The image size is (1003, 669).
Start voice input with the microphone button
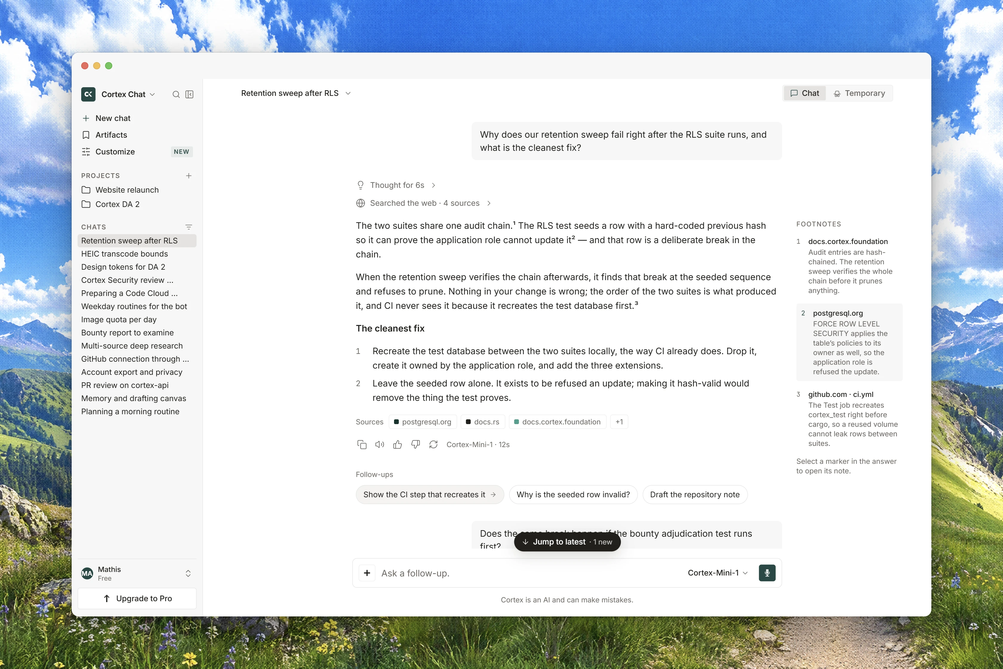coord(767,573)
